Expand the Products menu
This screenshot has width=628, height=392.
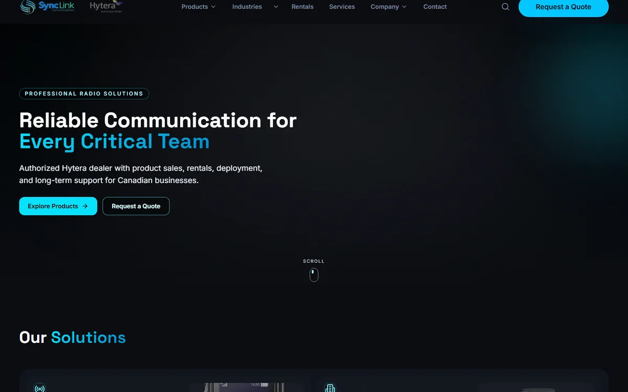[198, 7]
